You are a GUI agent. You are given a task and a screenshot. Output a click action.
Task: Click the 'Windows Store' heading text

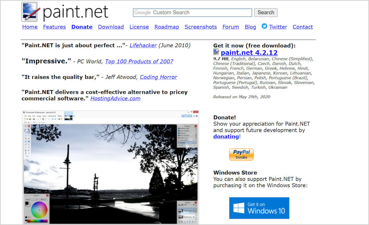click(x=235, y=173)
